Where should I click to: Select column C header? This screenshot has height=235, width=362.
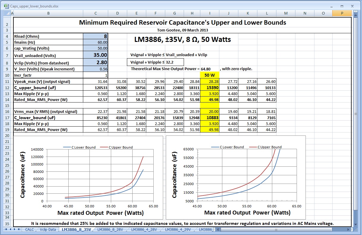(x=95, y=13)
